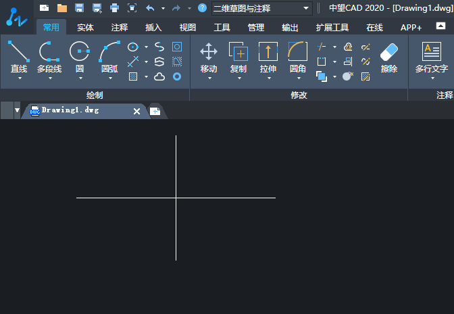The image size is (454, 314).
Task: Switch to the 插入 ribbon tab
Action: 153,28
